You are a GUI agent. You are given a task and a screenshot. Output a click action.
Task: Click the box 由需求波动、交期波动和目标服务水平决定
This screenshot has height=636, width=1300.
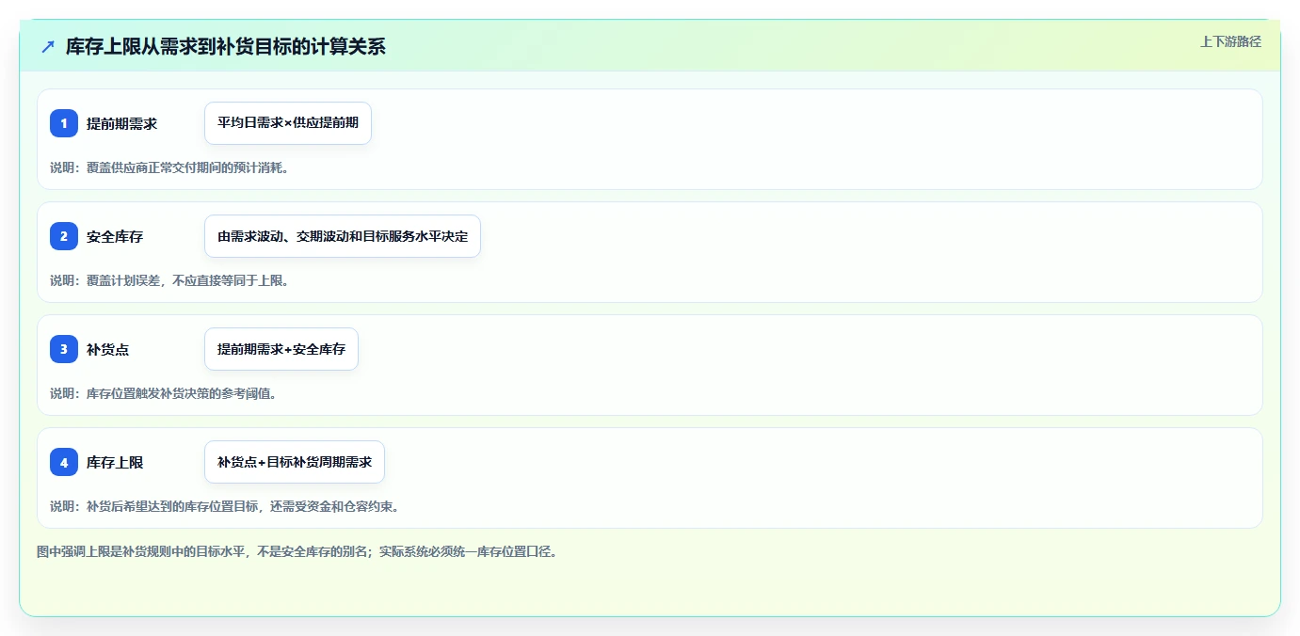point(343,236)
